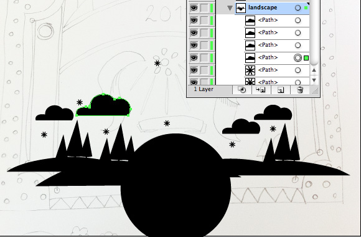Click the double-ring target icon of the selected path
The width and height of the screenshot is (361, 237).
pos(298,57)
